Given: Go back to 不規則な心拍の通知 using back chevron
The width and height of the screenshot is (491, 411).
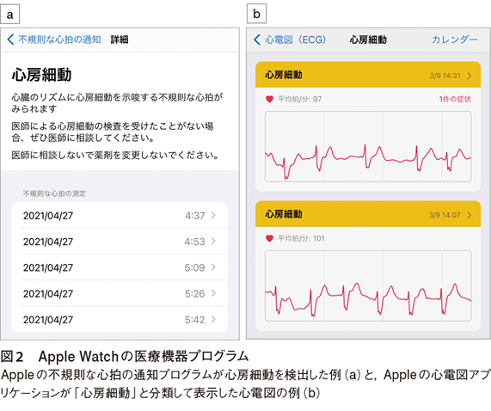Looking at the screenshot, I should coord(10,40).
